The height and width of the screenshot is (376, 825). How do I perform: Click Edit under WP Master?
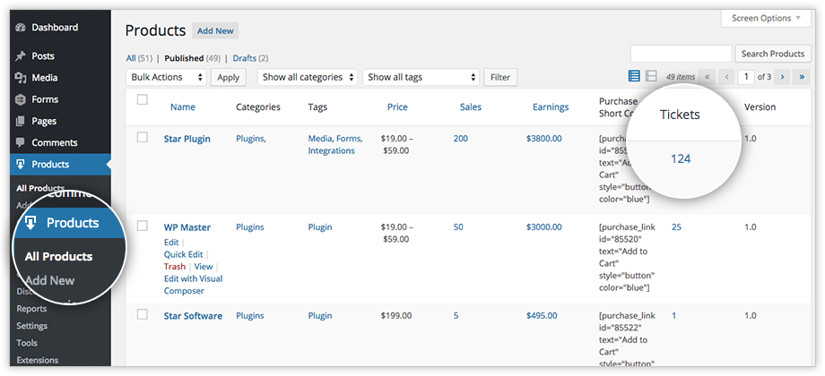pos(171,243)
